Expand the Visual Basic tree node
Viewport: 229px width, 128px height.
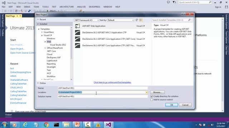tap(42, 32)
